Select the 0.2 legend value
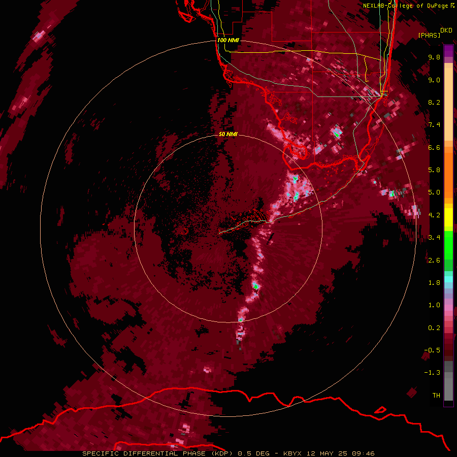 coord(434,328)
